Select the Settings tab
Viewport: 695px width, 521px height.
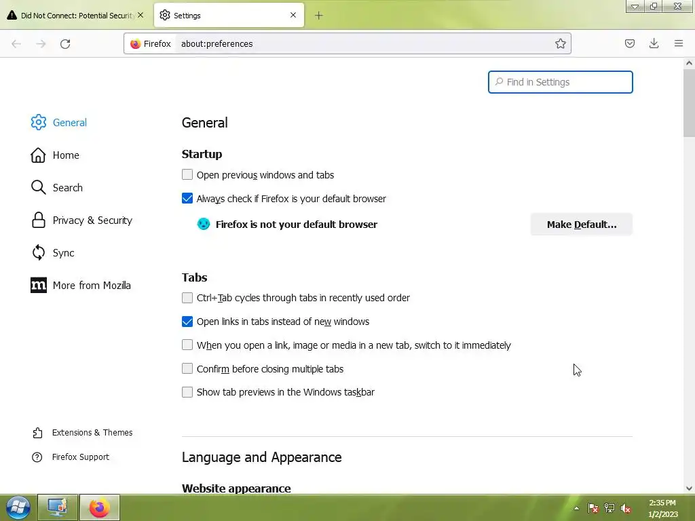pos(229,16)
